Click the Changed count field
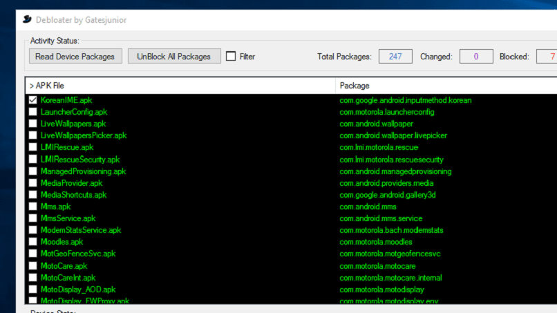Image resolution: width=557 pixels, height=313 pixels. pos(476,57)
